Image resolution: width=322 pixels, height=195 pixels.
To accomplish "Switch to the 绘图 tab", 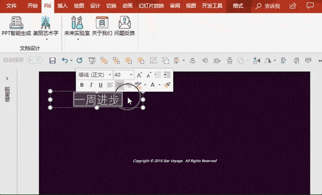I will click(x=79, y=6).
